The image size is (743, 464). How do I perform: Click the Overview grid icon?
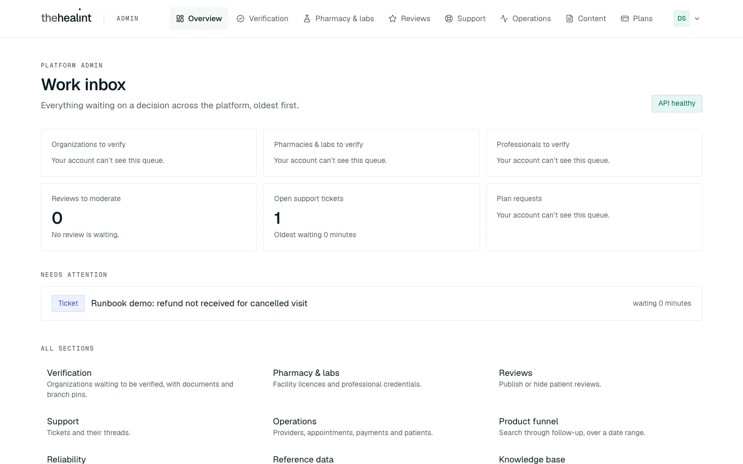(180, 19)
